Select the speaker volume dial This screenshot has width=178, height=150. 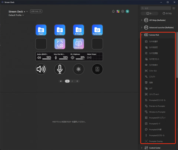pyautogui.click(x=41, y=69)
